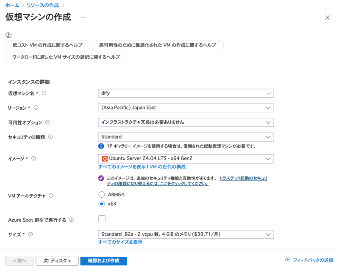
Task: Click the Copilot icon above help buttons
Action: pyautogui.click(x=8, y=35)
